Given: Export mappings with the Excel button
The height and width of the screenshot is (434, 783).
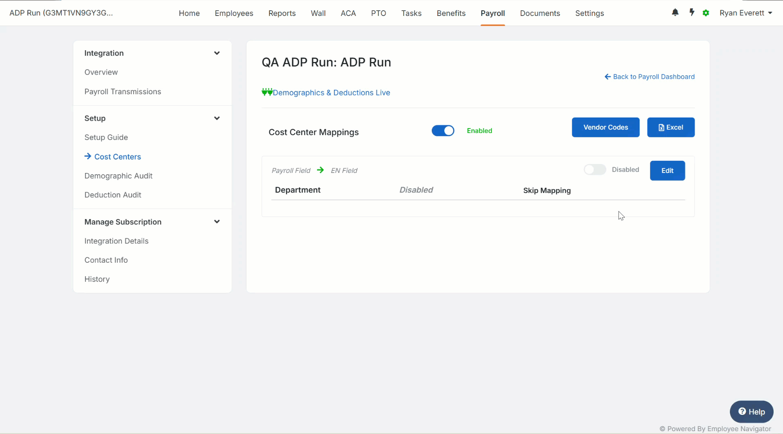Looking at the screenshot, I should coord(671,127).
